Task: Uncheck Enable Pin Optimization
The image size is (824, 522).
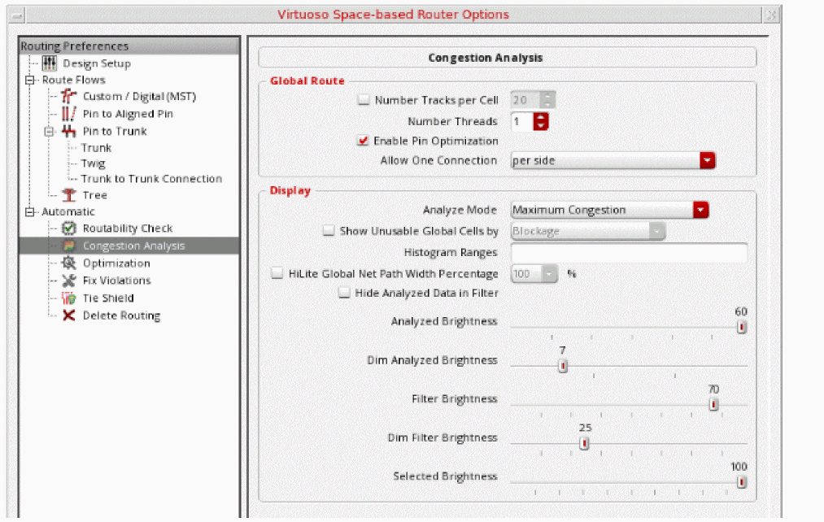Action: tap(363, 141)
